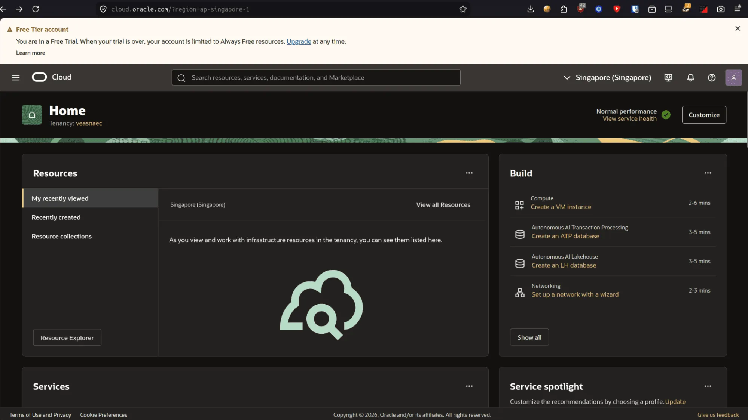Open the Cloud Shell developer tools icon
The image size is (748, 420).
coord(668,78)
